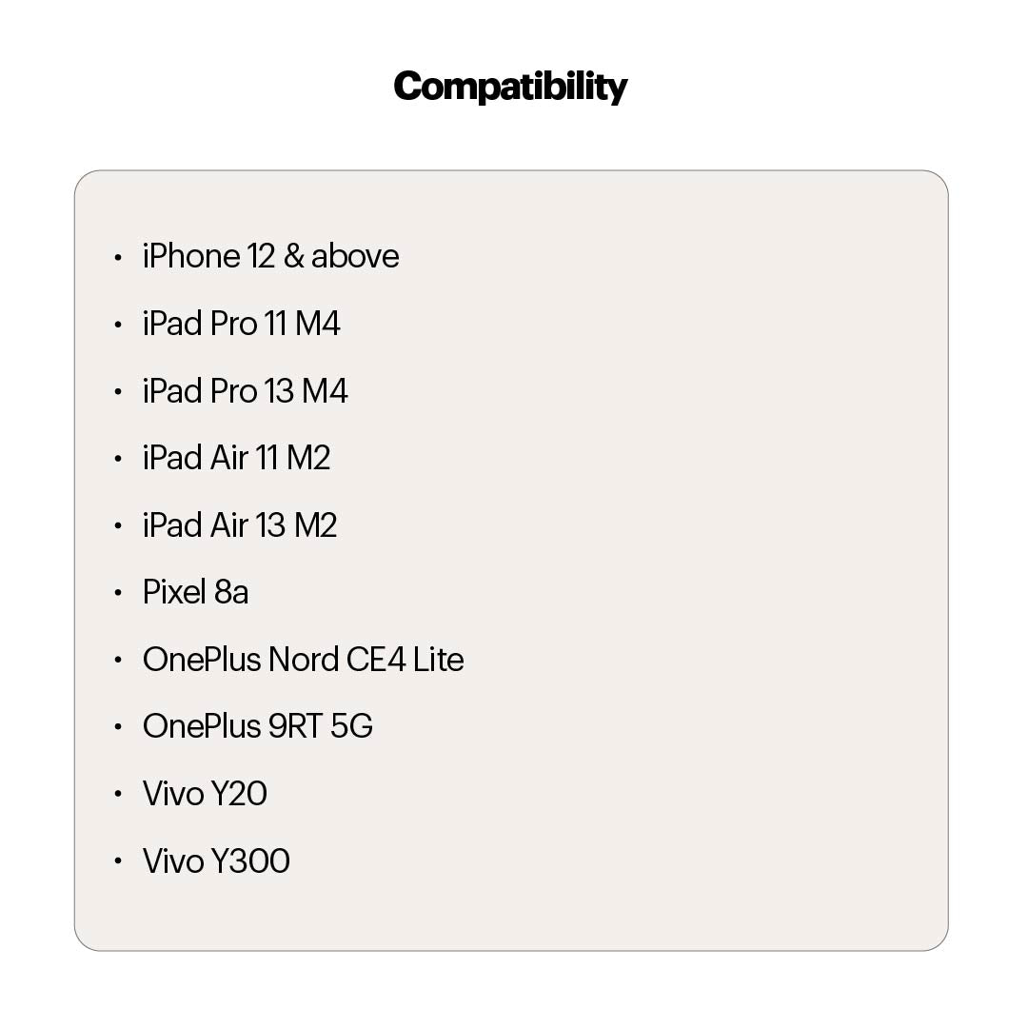Click the bullet before iPad Air 11 M2
The width and height of the screenshot is (1028, 1028).
(118, 459)
